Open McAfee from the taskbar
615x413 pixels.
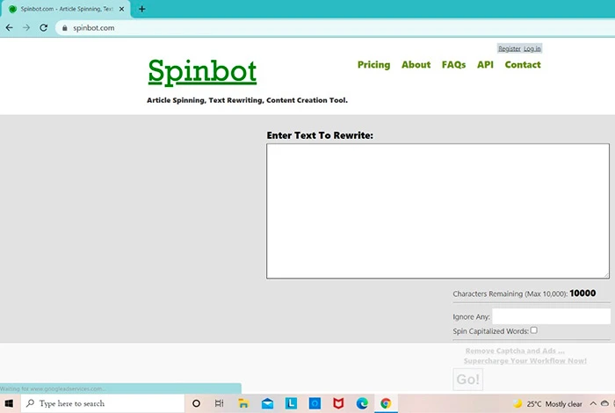(338, 403)
